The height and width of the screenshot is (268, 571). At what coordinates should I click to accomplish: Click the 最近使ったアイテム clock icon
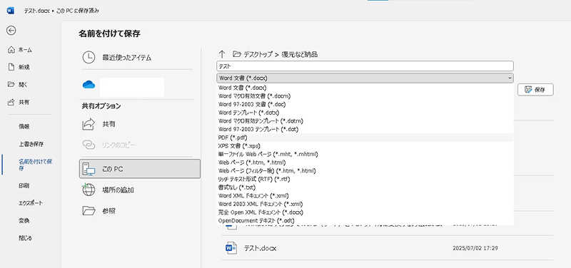click(x=89, y=58)
